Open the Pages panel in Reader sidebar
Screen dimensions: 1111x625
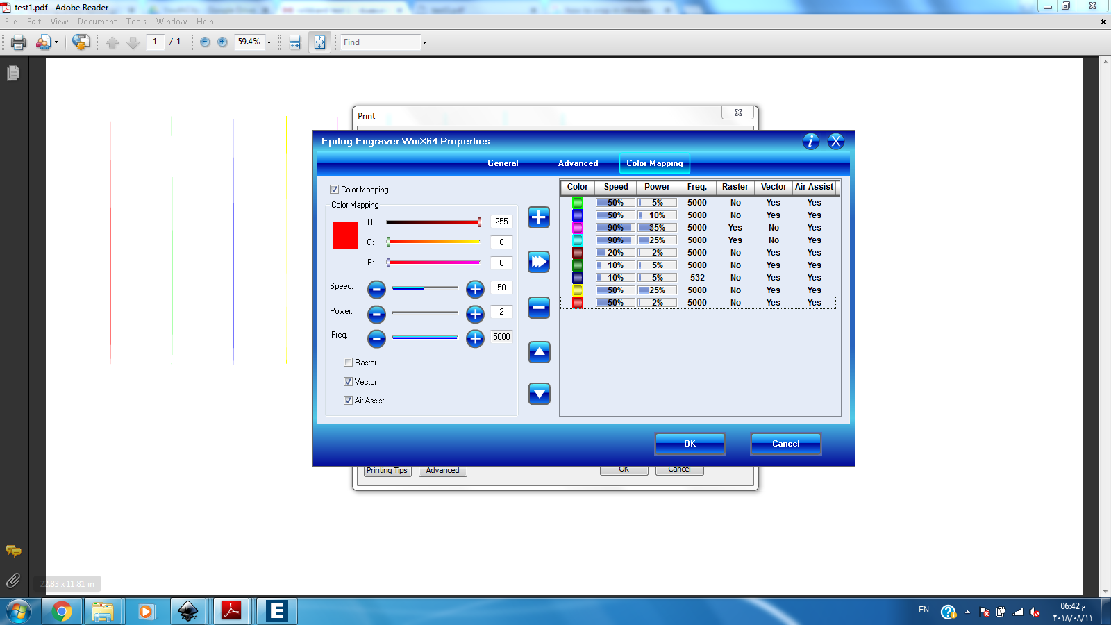coord(13,73)
